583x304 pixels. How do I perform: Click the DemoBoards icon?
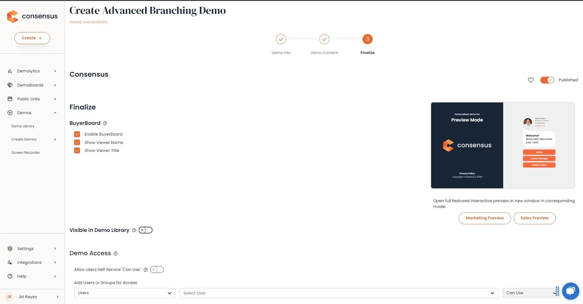click(10, 85)
